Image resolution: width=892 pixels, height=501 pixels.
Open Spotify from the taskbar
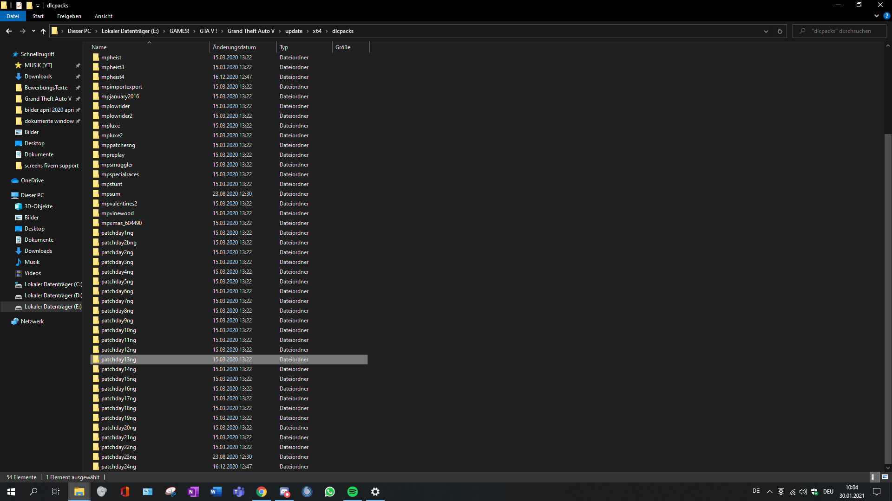point(353,492)
